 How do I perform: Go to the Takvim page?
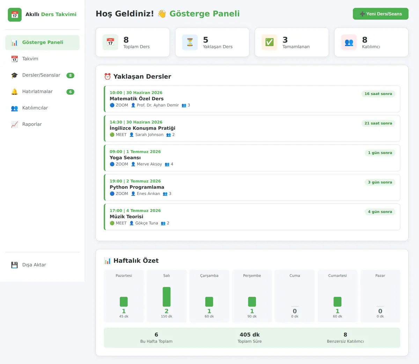tap(42, 59)
